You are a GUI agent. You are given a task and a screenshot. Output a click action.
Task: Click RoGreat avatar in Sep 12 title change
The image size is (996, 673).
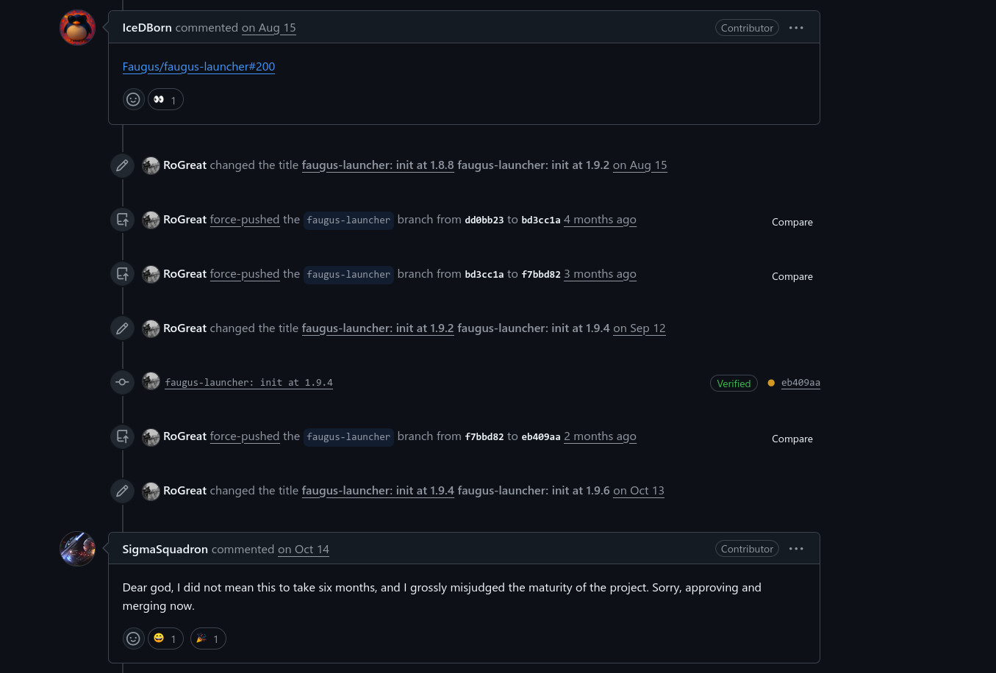[151, 328]
